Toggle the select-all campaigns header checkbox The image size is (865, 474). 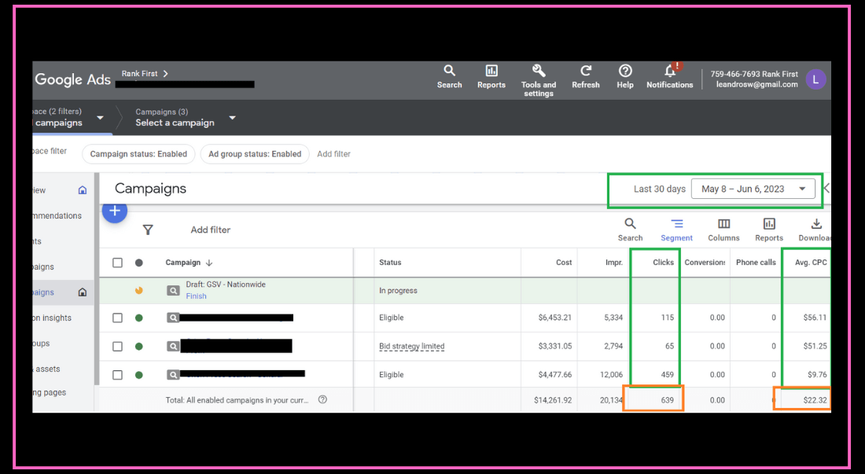point(117,263)
